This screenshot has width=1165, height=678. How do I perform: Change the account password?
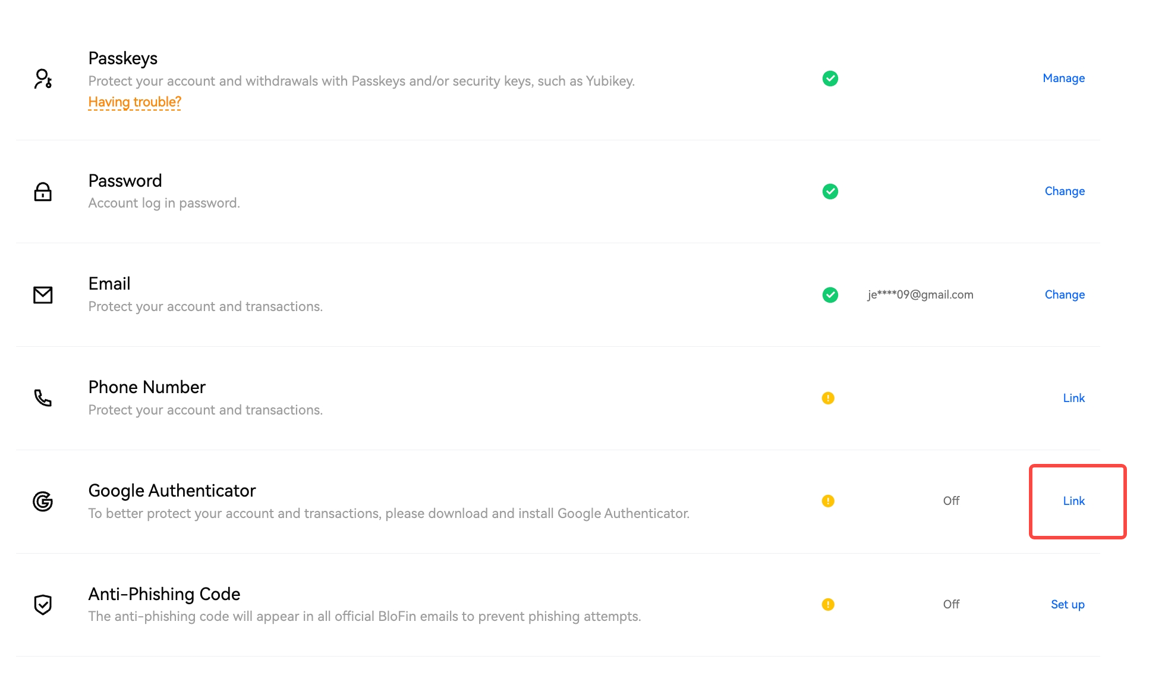(1065, 191)
